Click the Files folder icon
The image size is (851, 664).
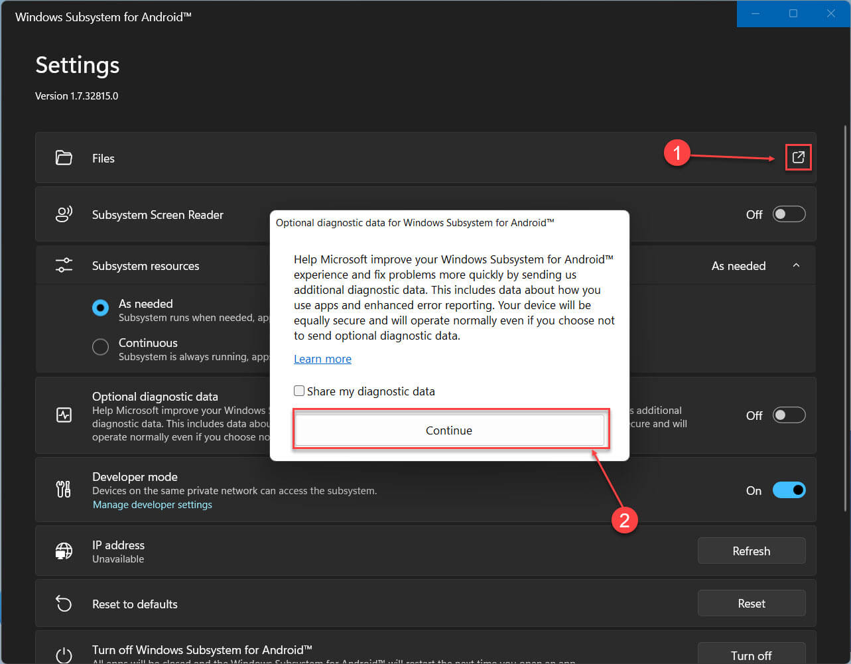(64, 158)
